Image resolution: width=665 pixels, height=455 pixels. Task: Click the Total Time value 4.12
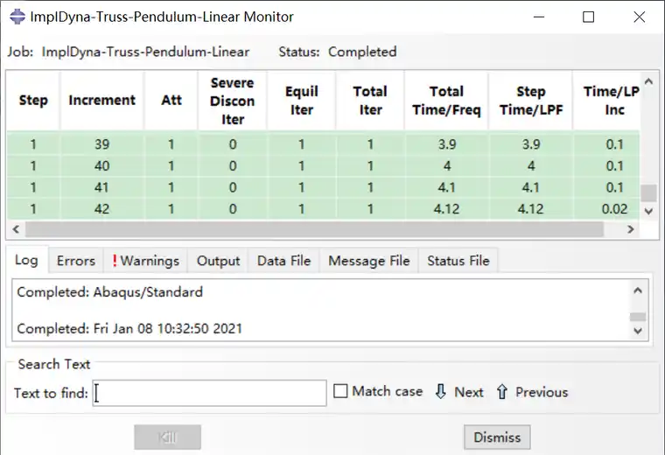447,208
